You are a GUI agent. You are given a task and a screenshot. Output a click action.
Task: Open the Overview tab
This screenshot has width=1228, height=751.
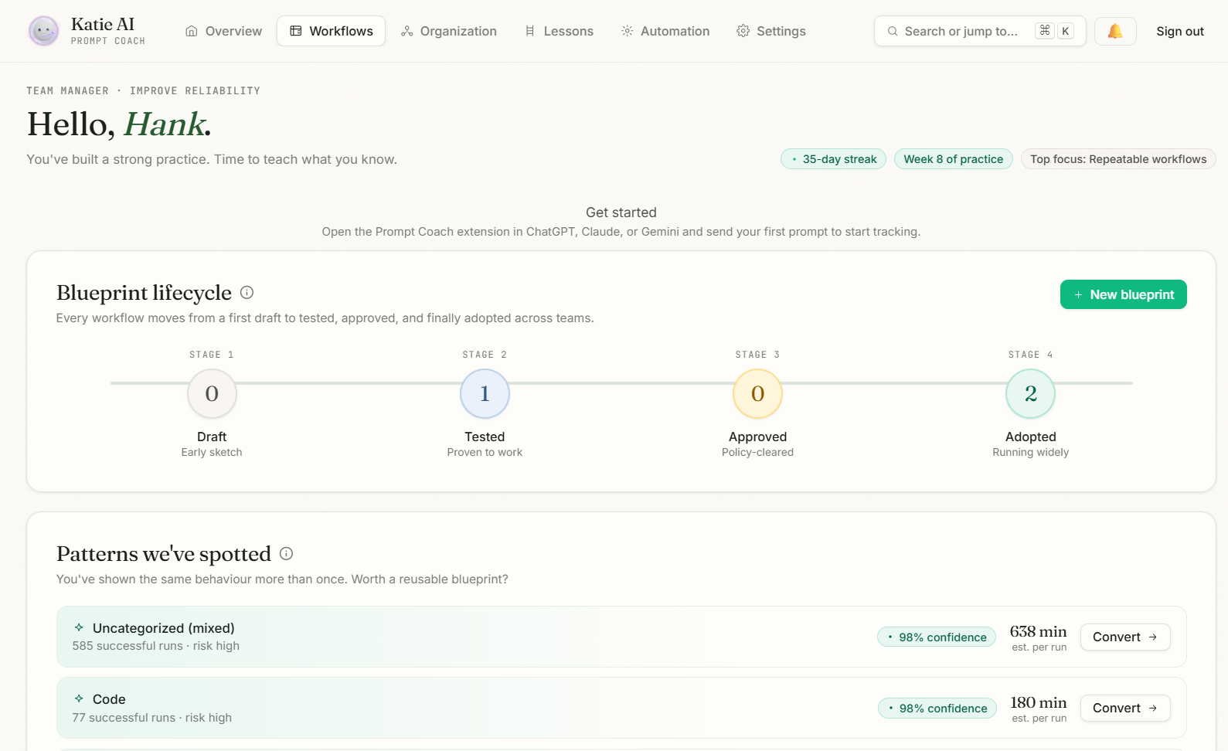[x=223, y=31]
